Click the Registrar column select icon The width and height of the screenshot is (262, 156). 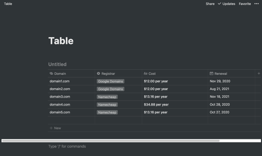point(99,74)
